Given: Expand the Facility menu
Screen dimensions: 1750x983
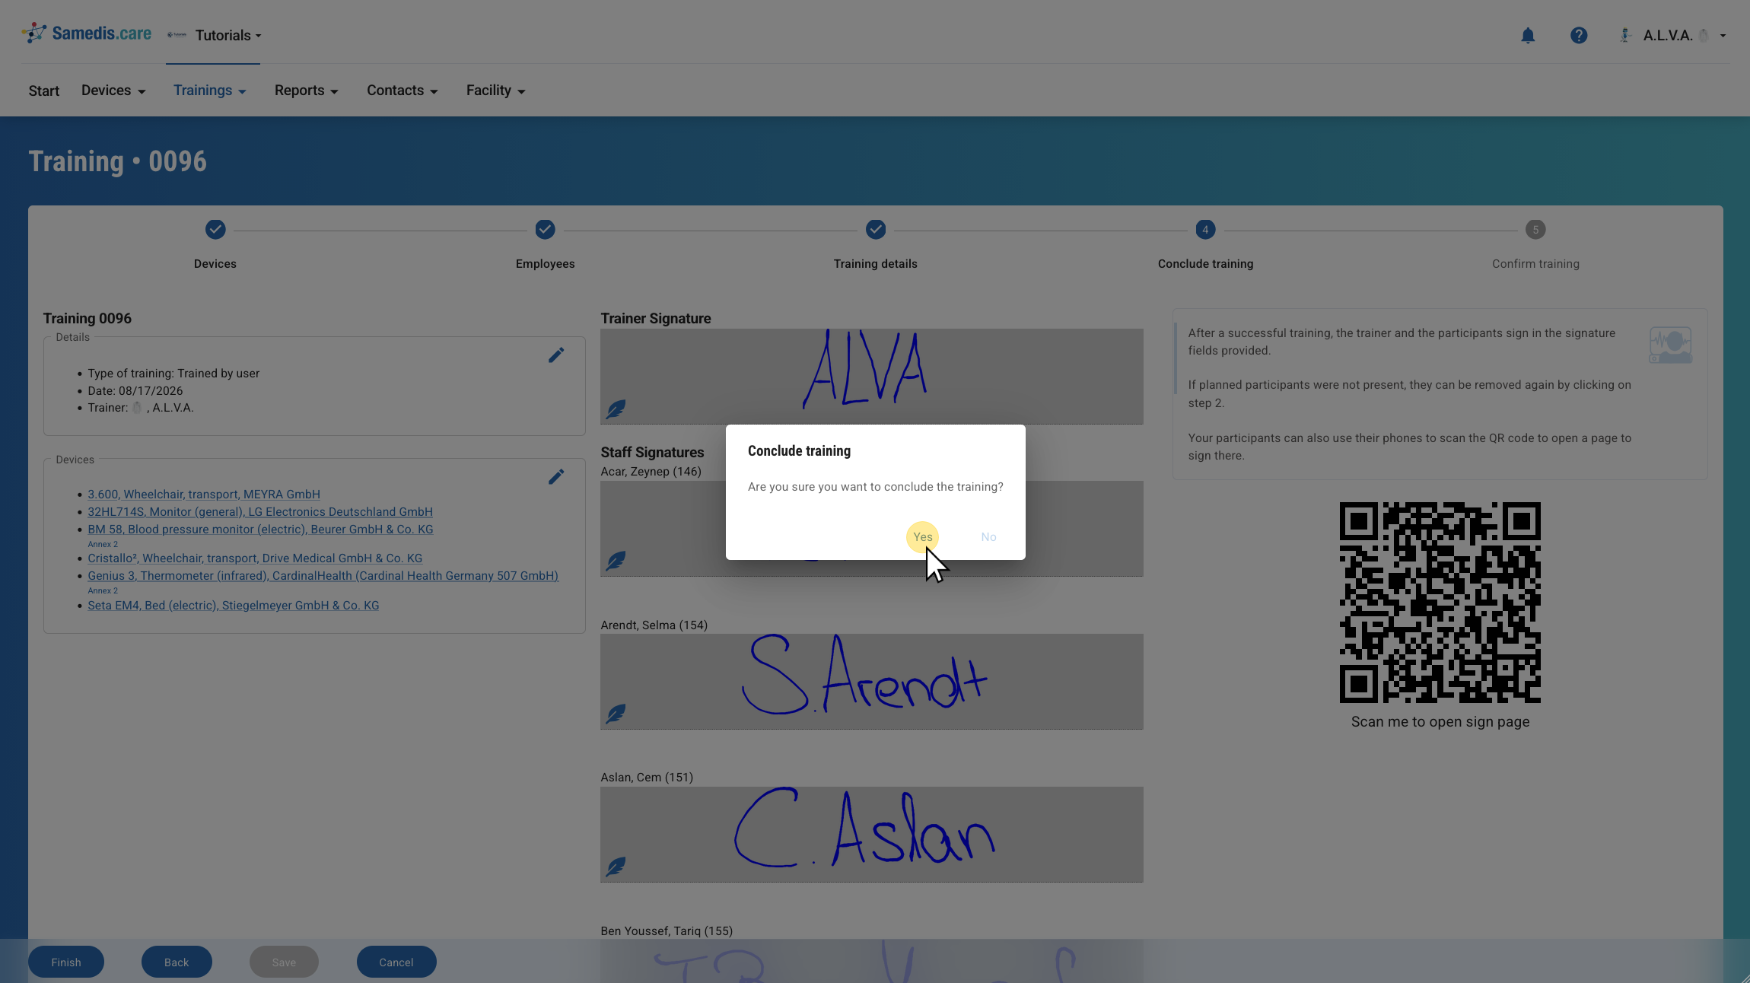Looking at the screenshot, I should [x=496, y=91].
